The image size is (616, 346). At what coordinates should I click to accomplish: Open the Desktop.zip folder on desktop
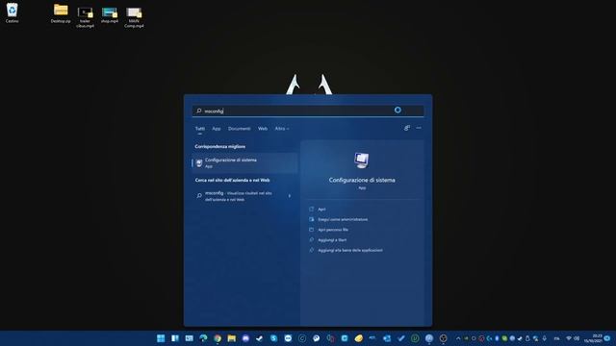tap(61, 13)
